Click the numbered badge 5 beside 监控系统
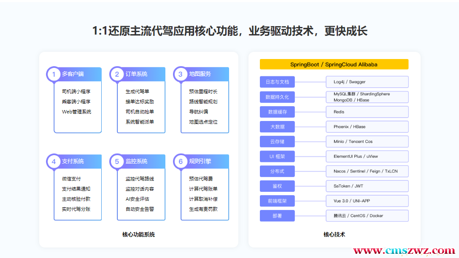Viewport: 459px width, 258px height. point(117,161)
